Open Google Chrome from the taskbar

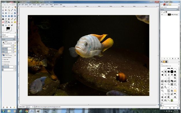[27, 111]
